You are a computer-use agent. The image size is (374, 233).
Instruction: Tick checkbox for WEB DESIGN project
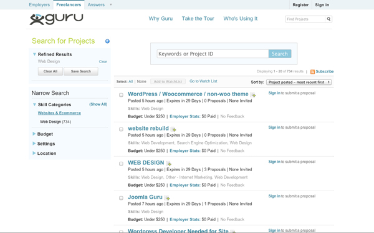pyautogui.click(x=121, y=164)
